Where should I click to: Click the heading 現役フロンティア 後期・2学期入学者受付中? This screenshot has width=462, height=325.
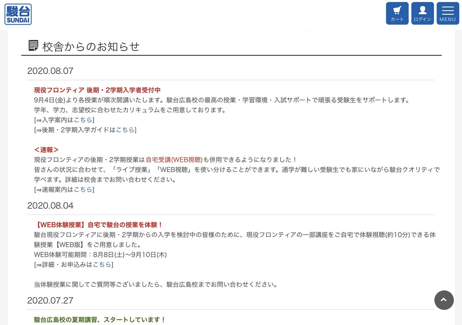click(x=97, y=90)
